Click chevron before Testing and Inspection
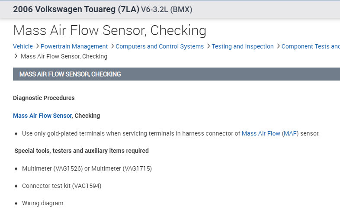The height and width of the screenshot is (210, 340). pyautogui.click(x=208, y=46)
